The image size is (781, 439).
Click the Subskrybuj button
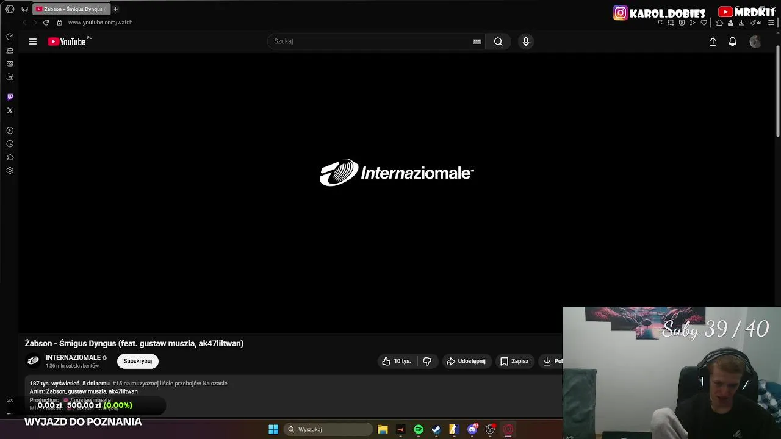[x=138, y=361]
